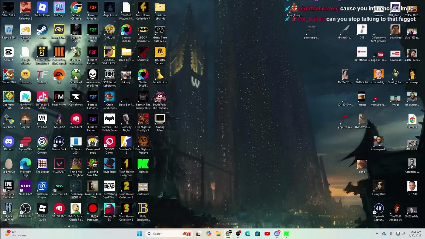Open the Epic Games Launcher shortcut

9,190
